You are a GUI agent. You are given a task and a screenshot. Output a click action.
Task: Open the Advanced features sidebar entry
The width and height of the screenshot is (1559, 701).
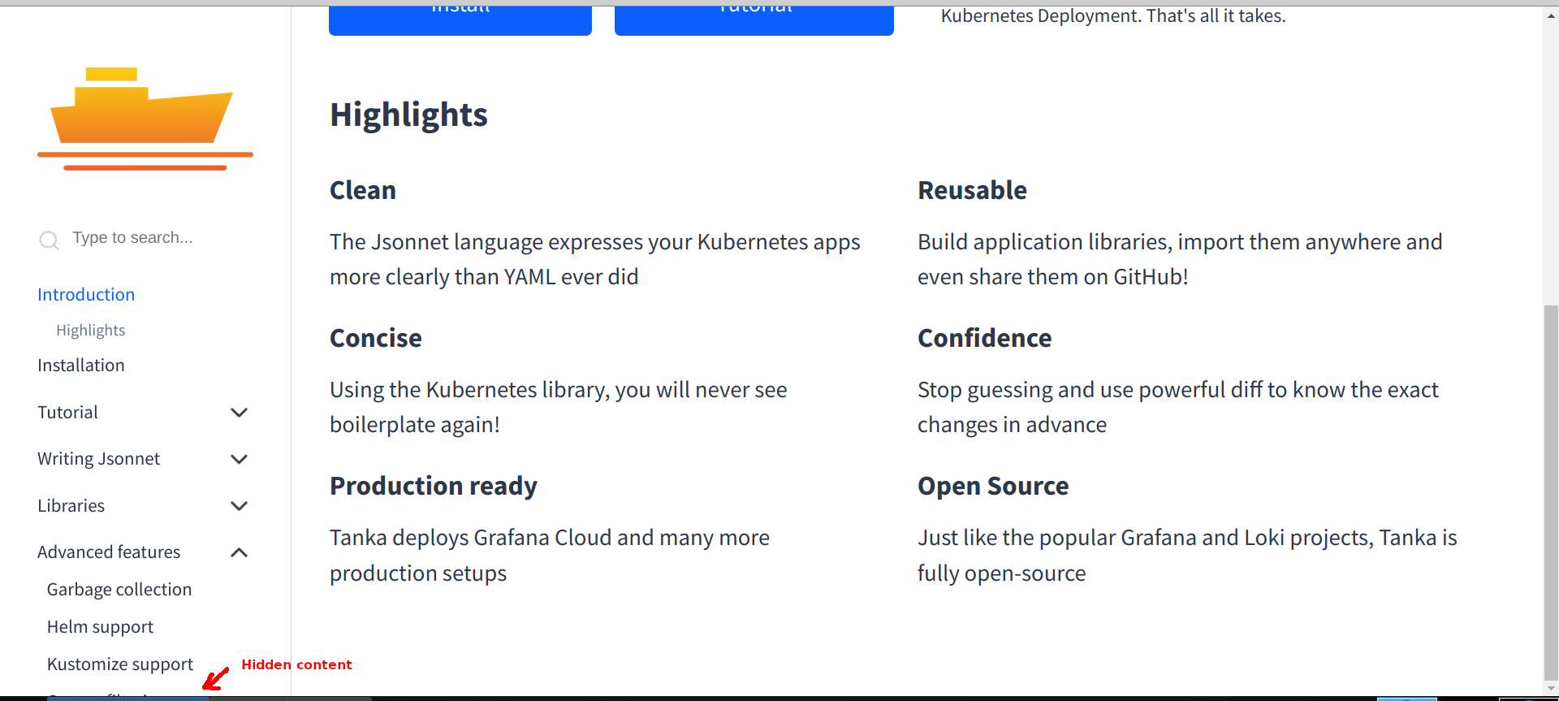tap(109, 552)
